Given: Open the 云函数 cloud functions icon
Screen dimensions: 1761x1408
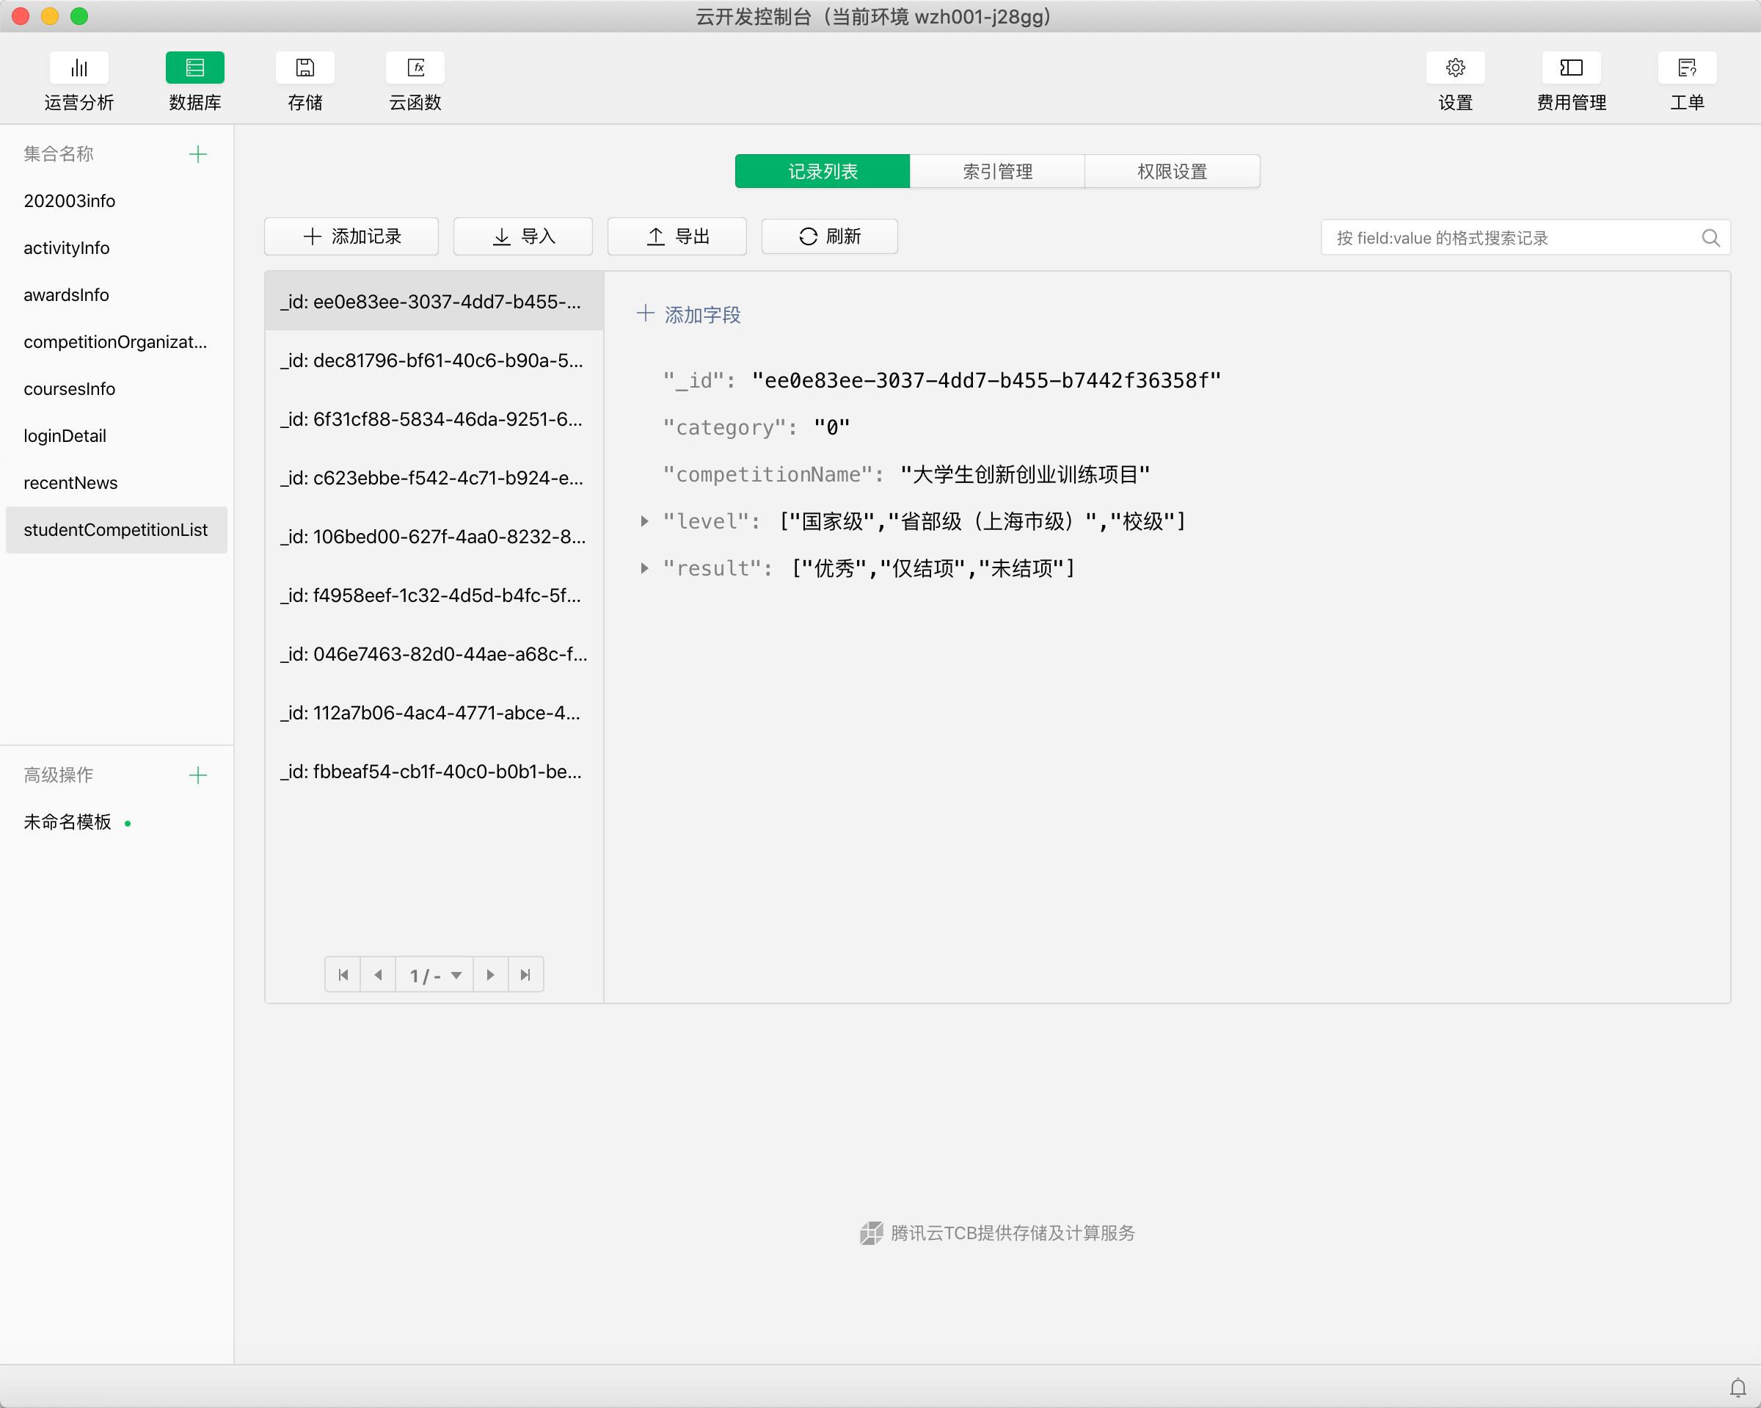Looking at the screenshot, I should [415, 68].
